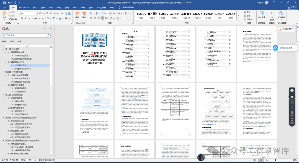Image resolution: width=299 pixels, height=163 pixels.
Task: Toggle subscript formatting
Action: [x=39, y=18]
